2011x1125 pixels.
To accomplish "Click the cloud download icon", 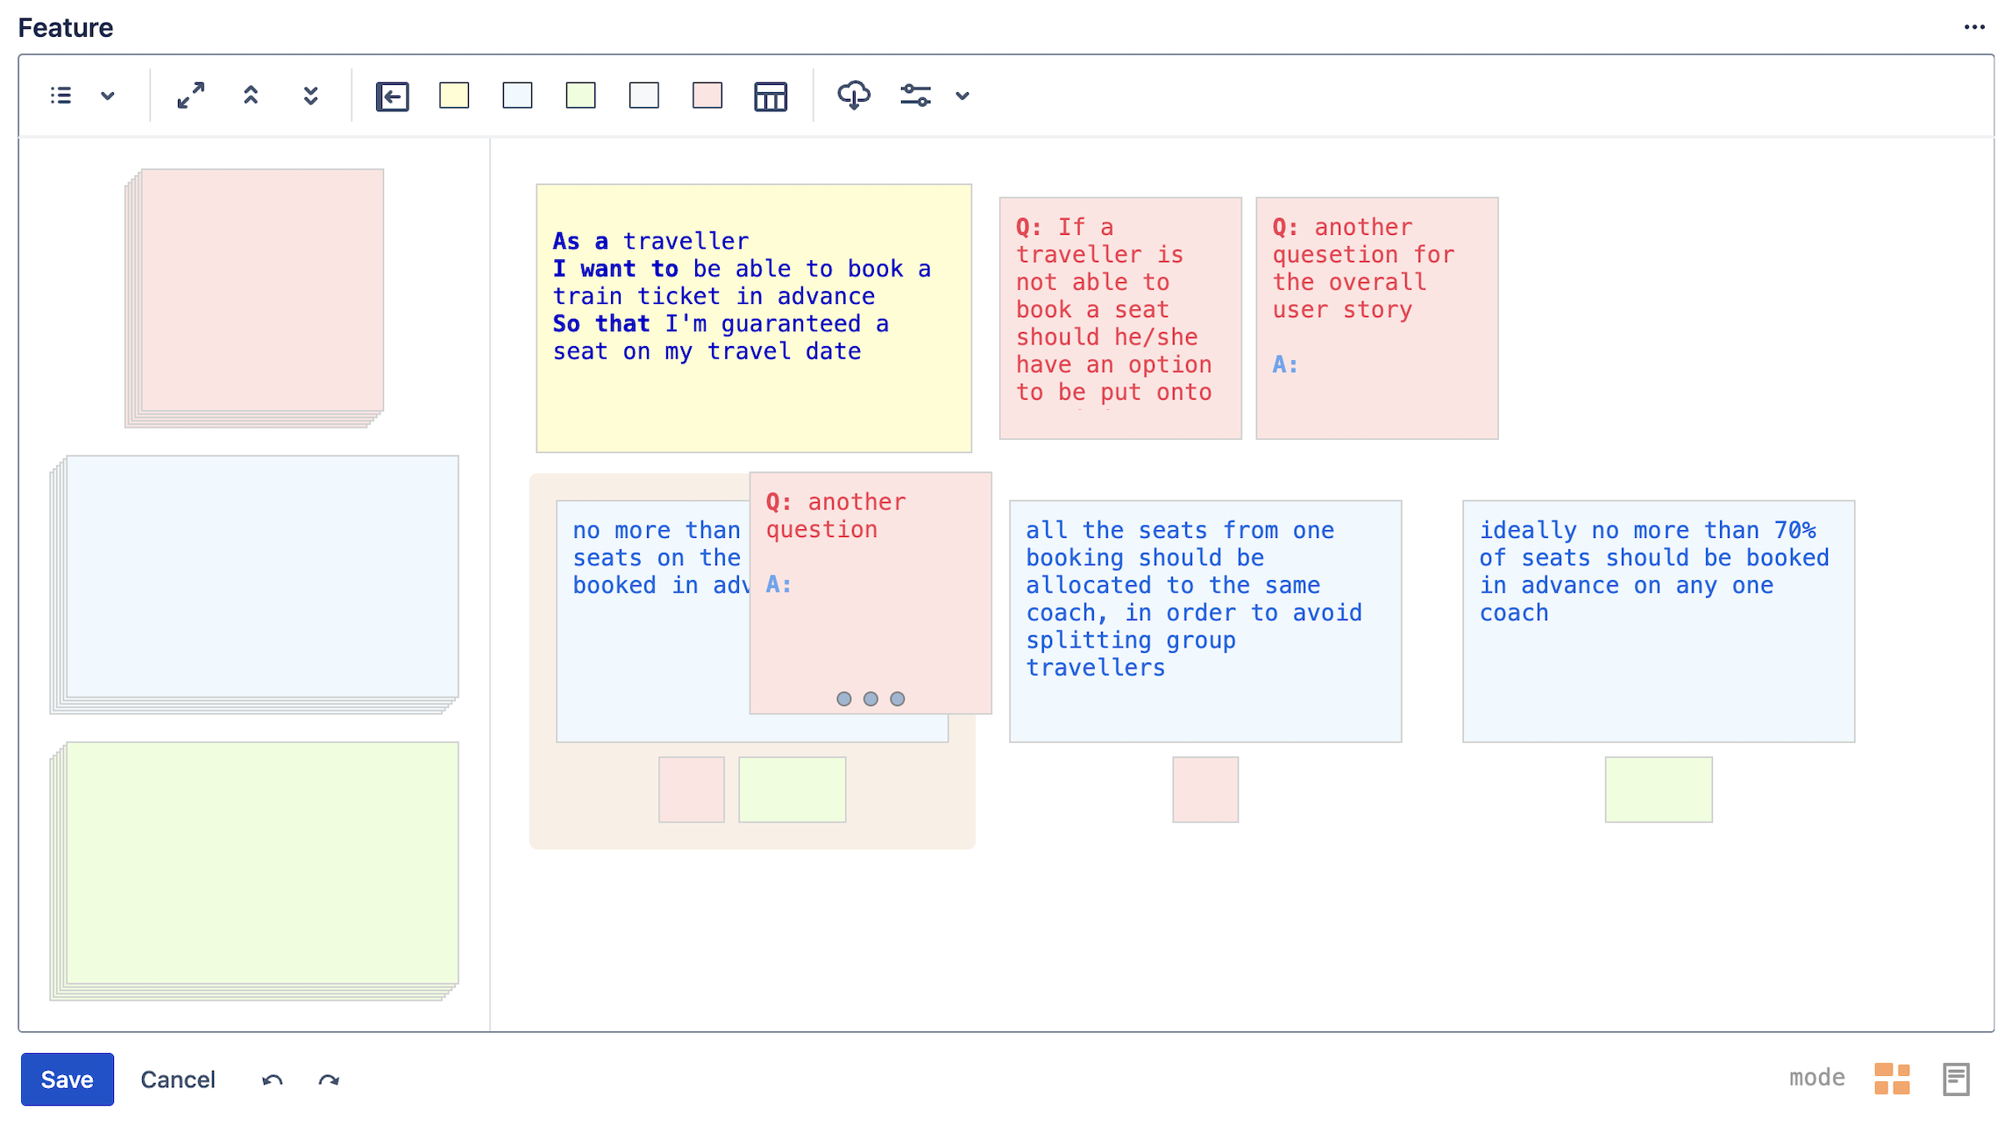I will pyautogui.click(x=854, y=95).
